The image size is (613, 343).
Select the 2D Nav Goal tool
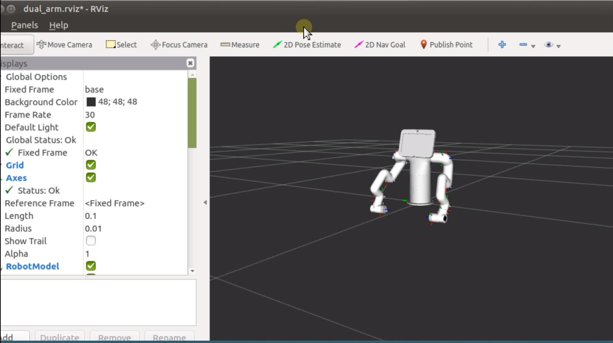[x=380, y=45]
